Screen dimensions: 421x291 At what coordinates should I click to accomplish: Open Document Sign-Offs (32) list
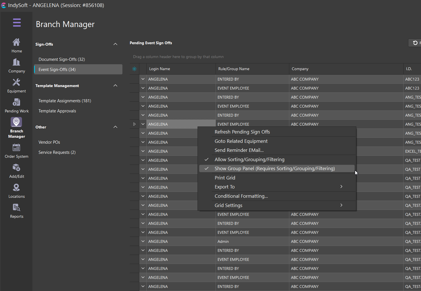(62, 59)
